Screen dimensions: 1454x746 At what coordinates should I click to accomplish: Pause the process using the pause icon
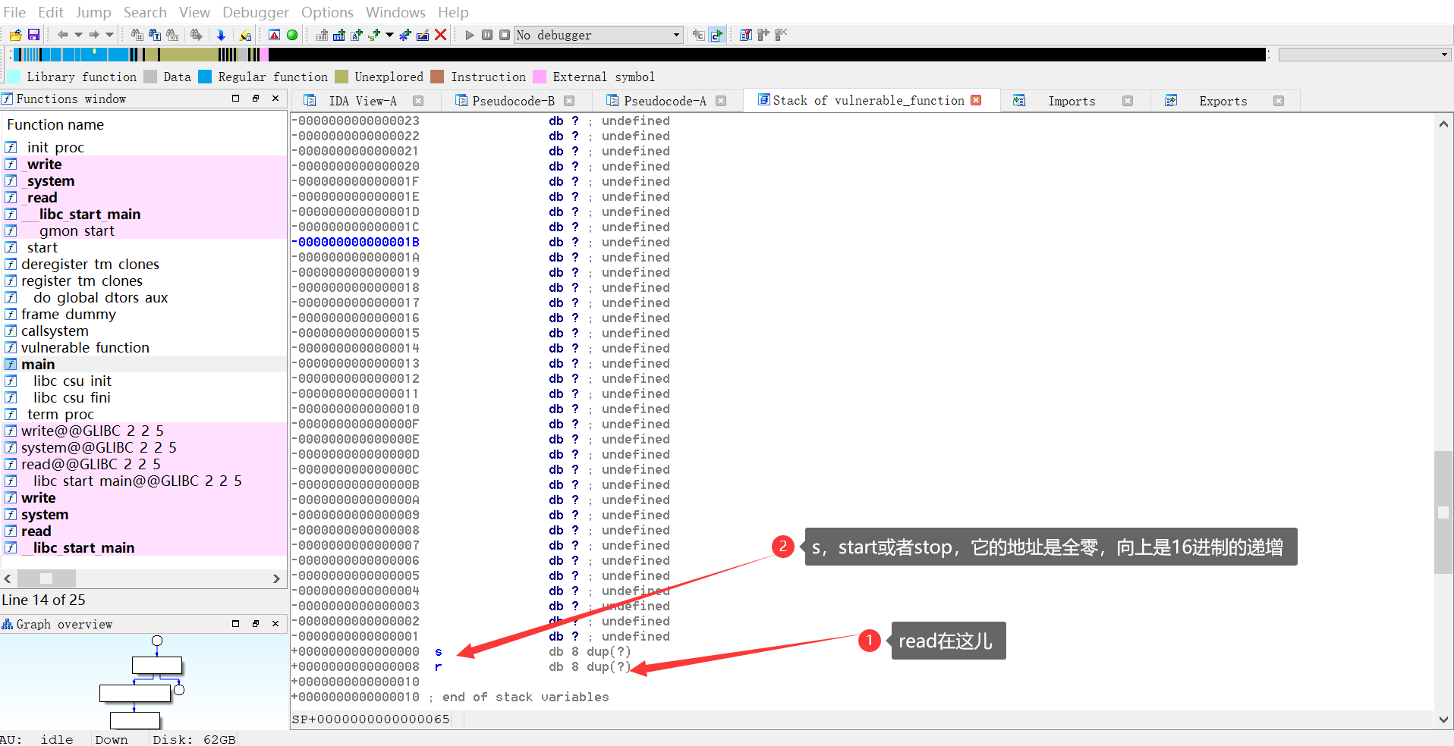[x=486, y=35]
